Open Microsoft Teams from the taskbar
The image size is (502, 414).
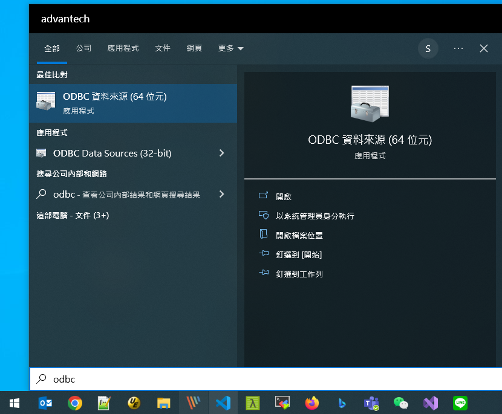[371, 403]
